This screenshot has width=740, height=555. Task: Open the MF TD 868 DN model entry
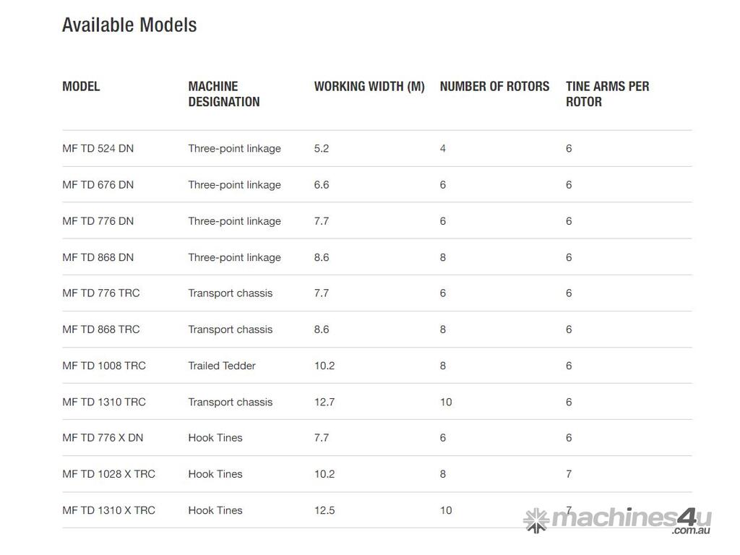tap(98, 257)
